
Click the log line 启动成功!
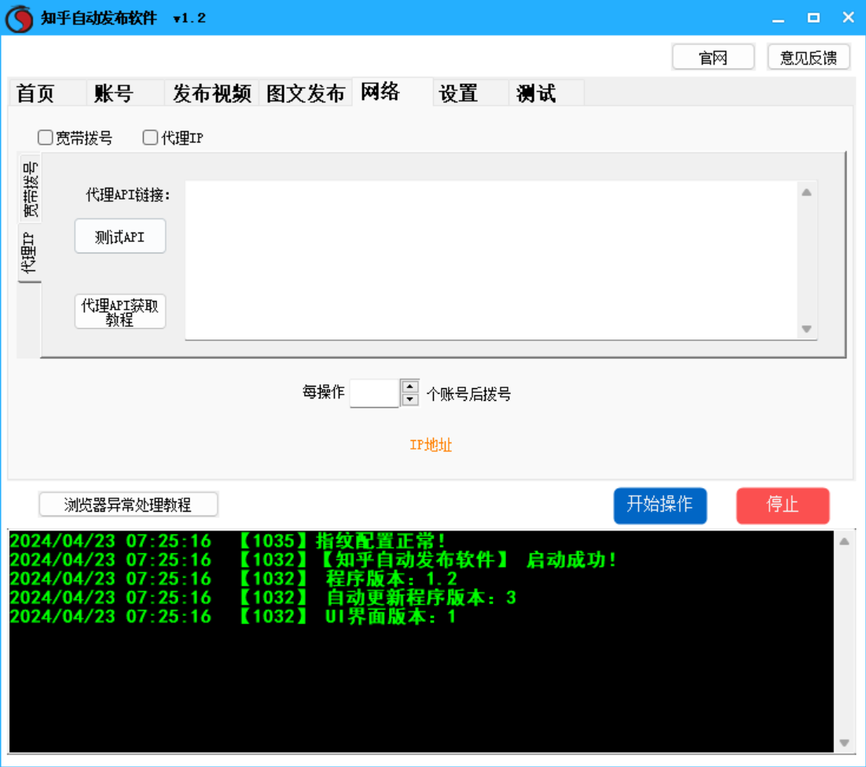tap(313, 560)
